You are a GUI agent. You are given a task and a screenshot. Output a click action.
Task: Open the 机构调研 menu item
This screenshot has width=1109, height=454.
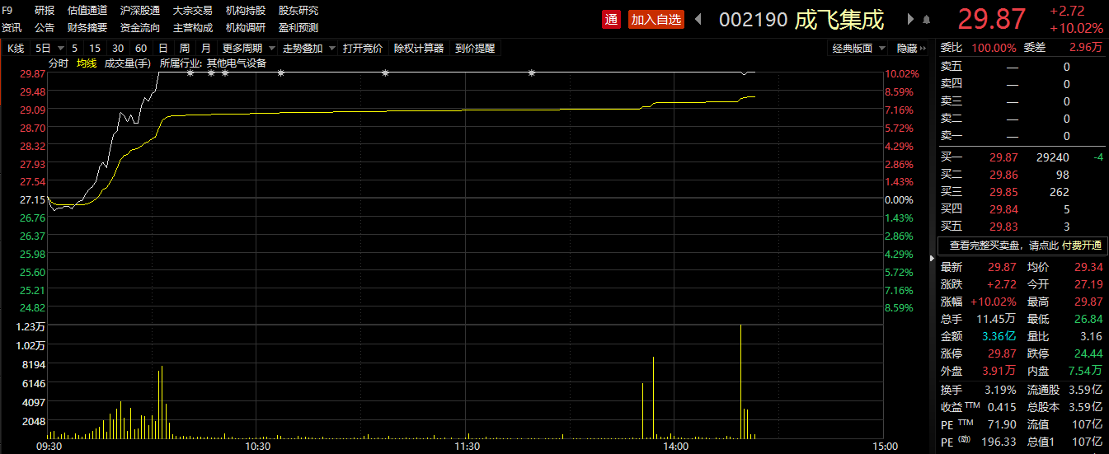(x=246, y=27)
